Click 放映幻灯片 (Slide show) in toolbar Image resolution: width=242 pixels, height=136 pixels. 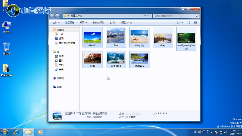click(99, 22)
